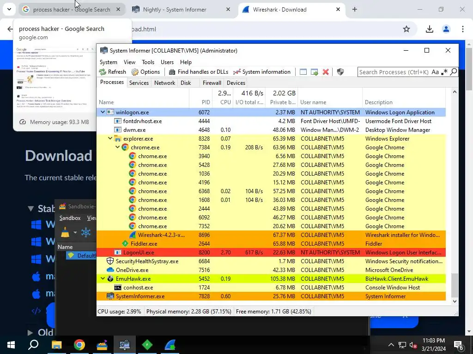Click the find window and thread icon
The height and width of the screenshot is (354, 473).
[x=314, y=72]
